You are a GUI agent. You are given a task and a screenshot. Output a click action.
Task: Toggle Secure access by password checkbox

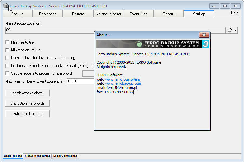[x=7, y=73]
